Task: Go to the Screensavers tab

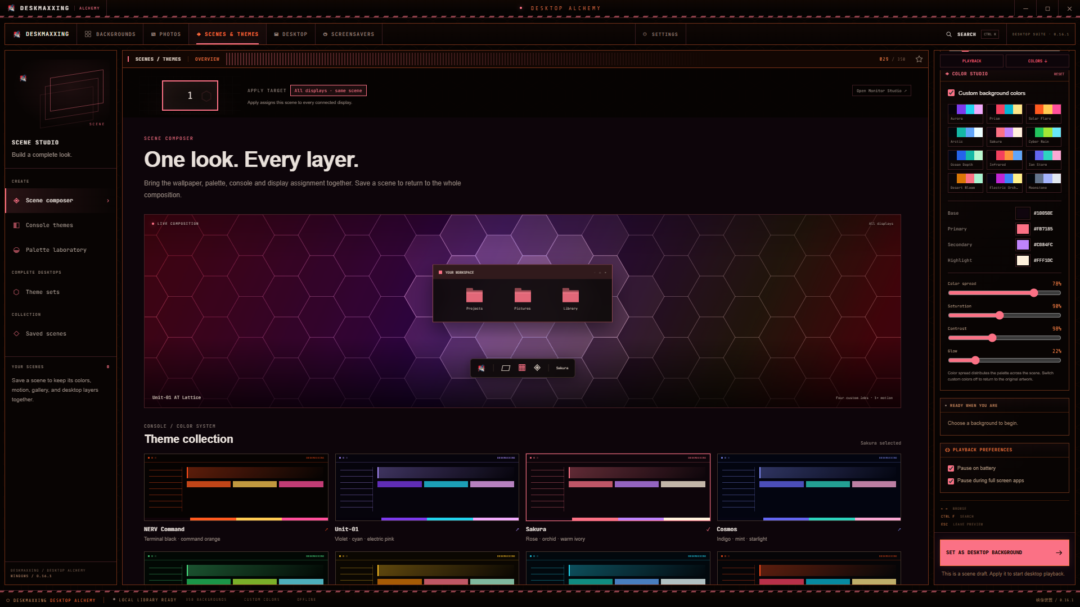Action: click(x=349, y=34)
